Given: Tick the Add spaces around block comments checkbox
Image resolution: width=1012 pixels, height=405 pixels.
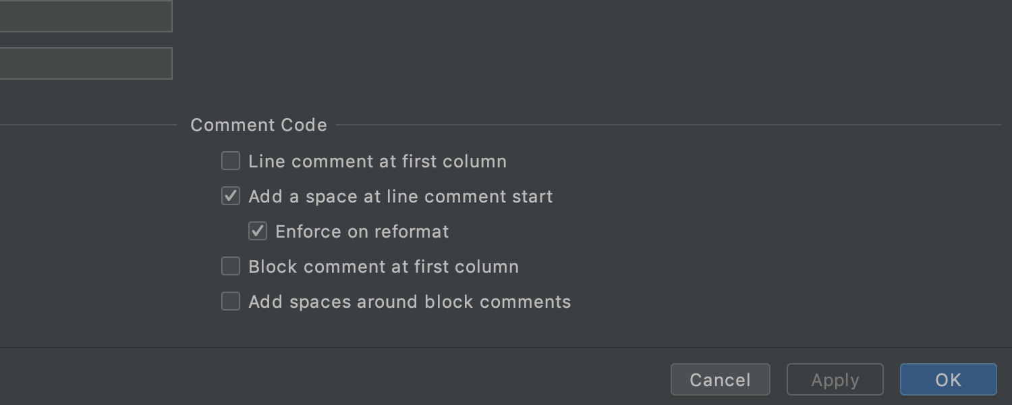Looking at the screenshot, I should tap(231, 301).
